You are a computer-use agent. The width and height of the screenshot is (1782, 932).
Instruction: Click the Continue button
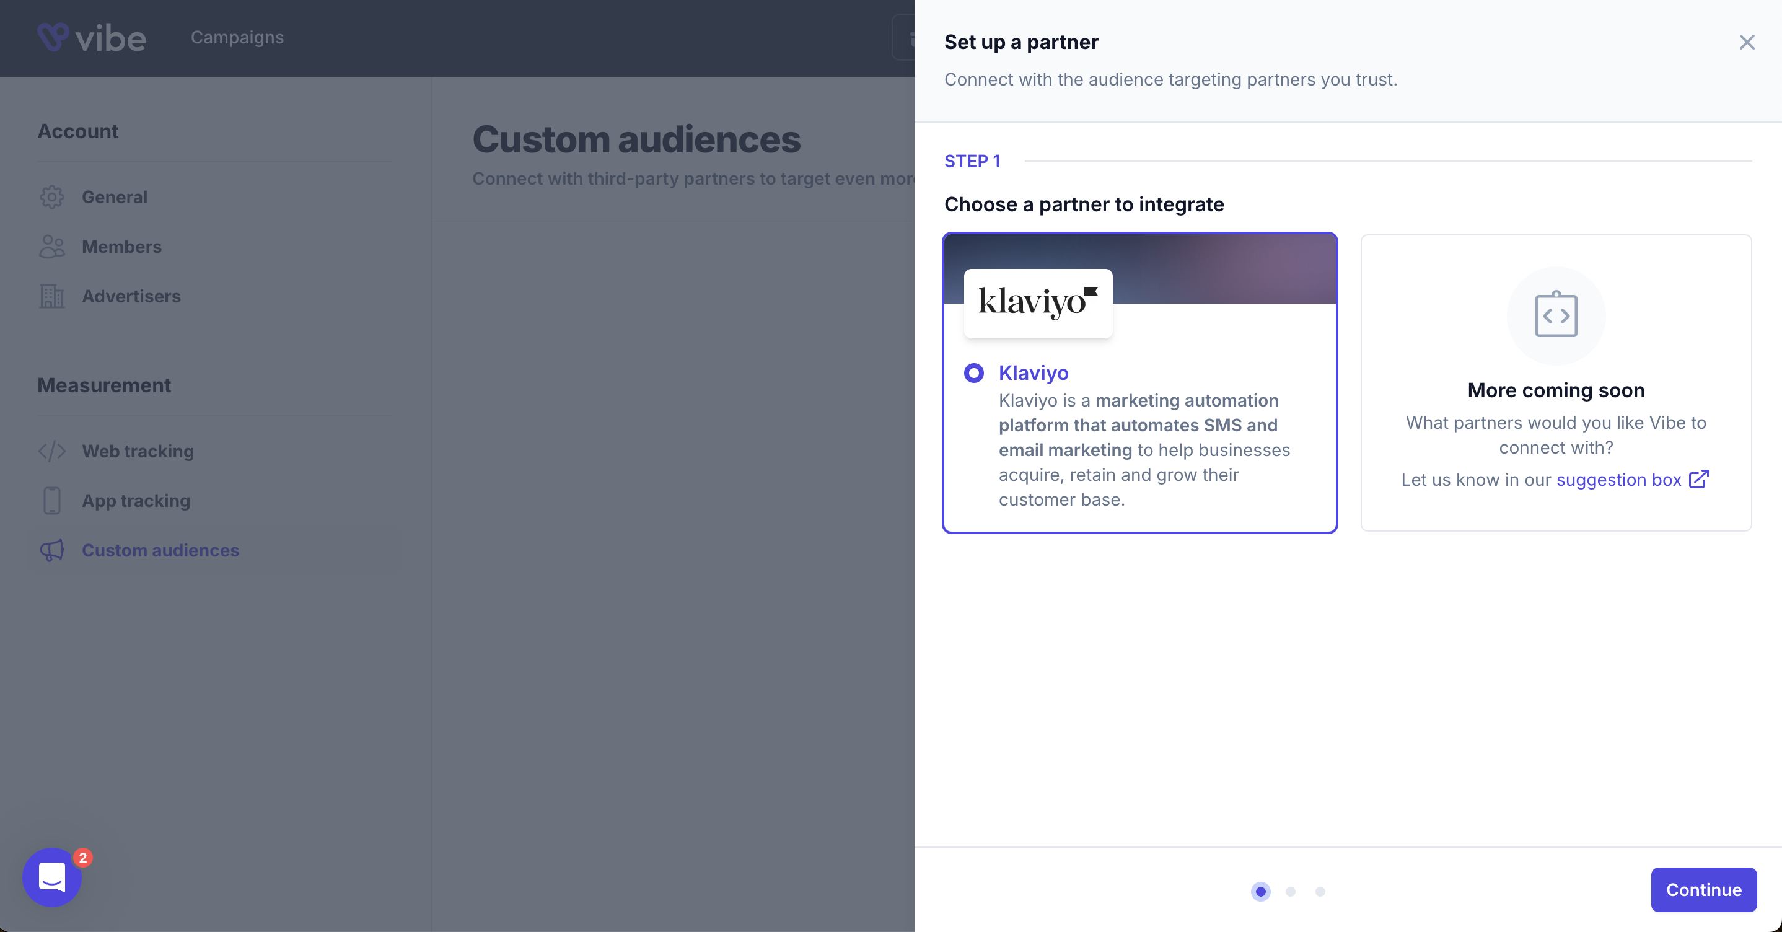click(x=1703, y=889)
